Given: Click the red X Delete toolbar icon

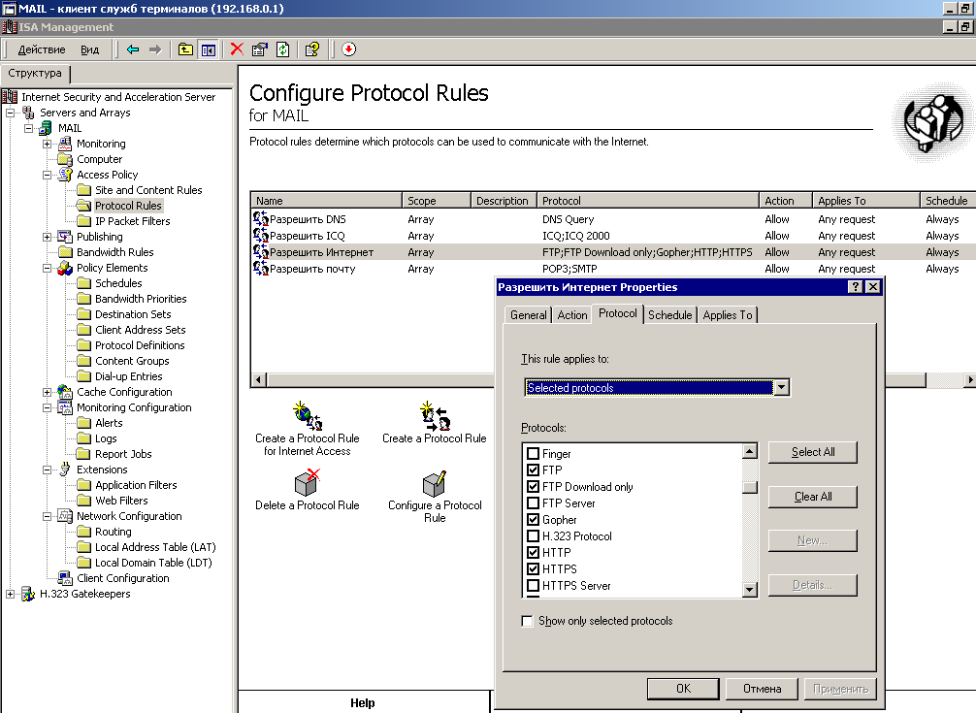Looking at the screenshot, I should pos(237,49).
